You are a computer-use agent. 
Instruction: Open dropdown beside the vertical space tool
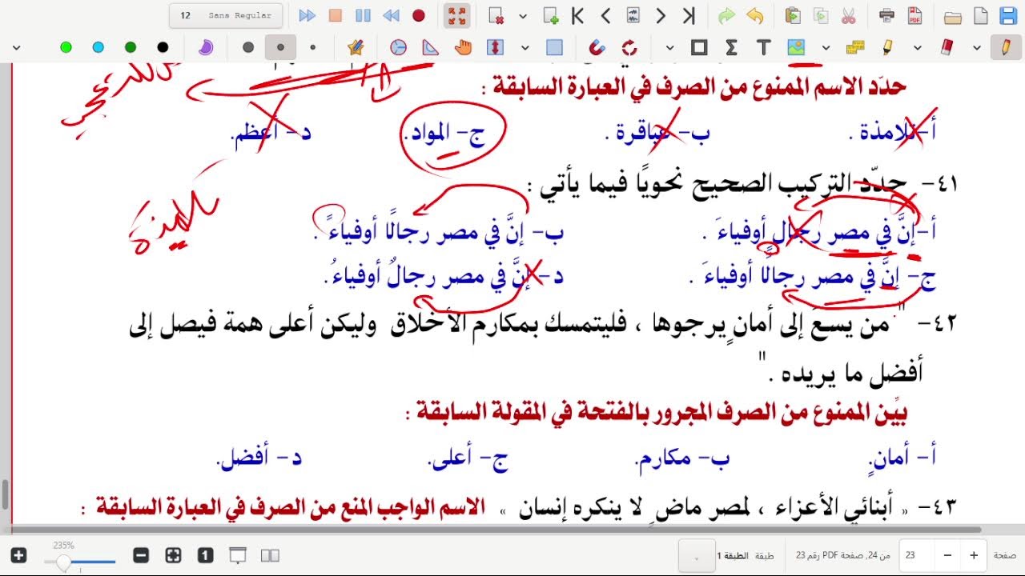525,48
